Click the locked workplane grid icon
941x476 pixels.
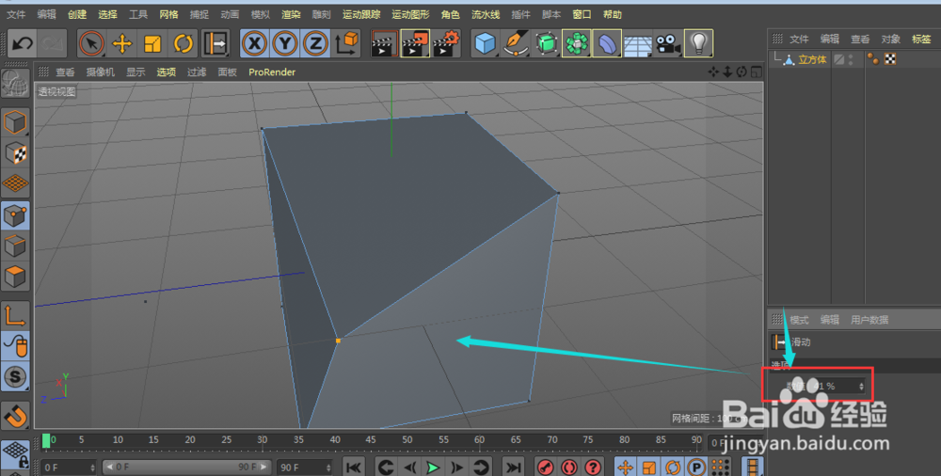tap(15, 453)
